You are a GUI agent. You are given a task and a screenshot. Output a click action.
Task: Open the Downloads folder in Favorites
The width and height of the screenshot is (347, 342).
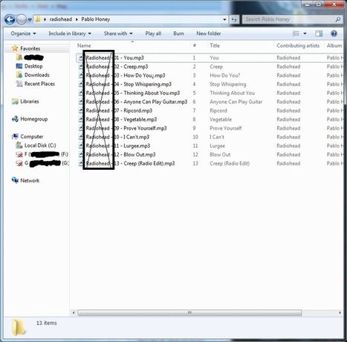point(37,75)
